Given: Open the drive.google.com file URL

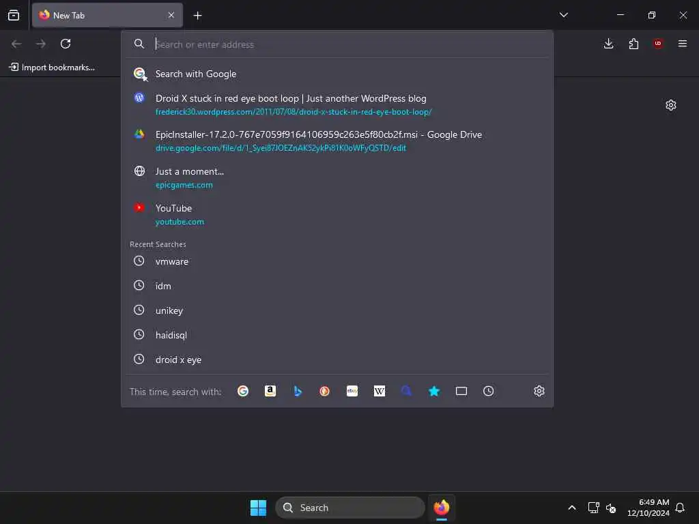Looking at the screenshot, I should 281,148.
